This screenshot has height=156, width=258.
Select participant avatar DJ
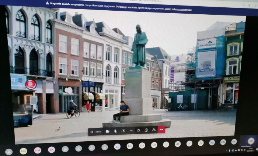[x=166, y=145]
